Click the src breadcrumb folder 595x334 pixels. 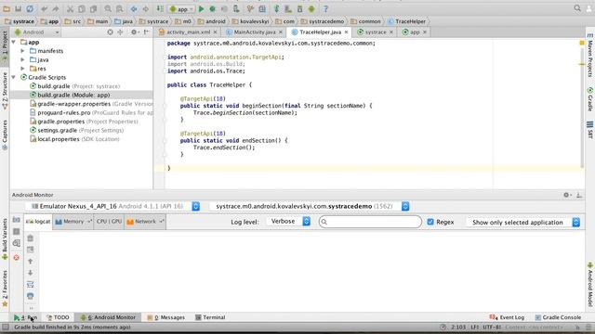73,21
